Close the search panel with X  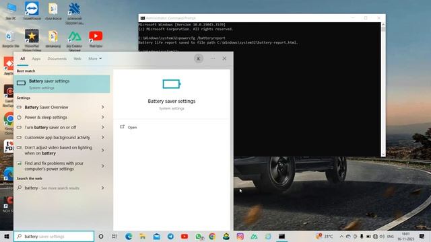coord(224,58)
